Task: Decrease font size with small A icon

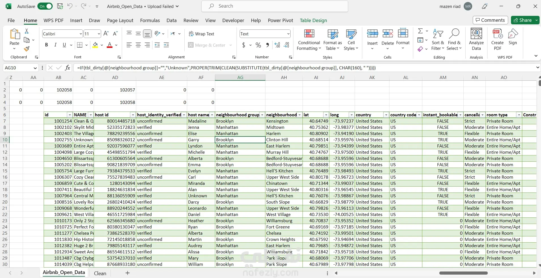Action: coord(115,34)
